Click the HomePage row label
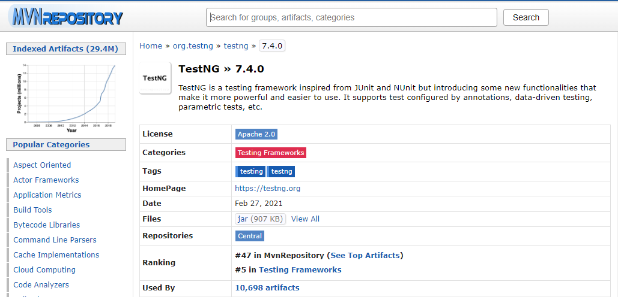The height and width of the screenshot is (297, 618). tap(164, 188)
